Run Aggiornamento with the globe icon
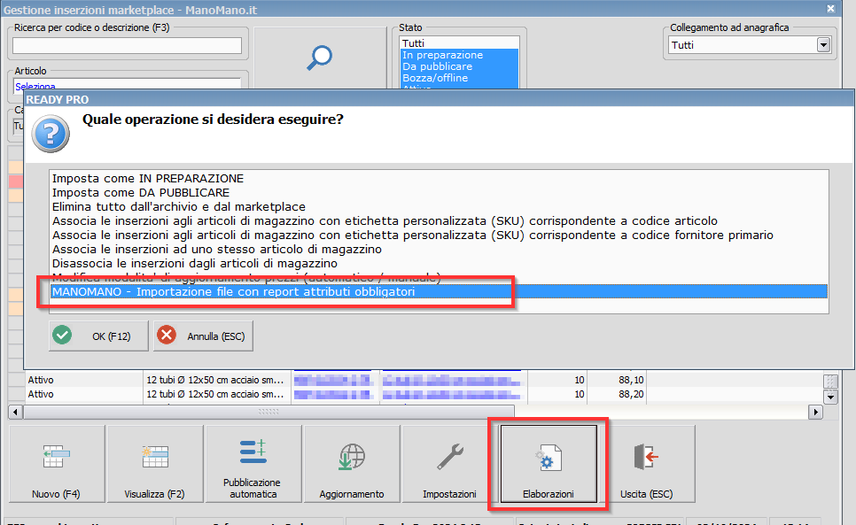The height and width of the screenshot is (525, 856). coord(352,464)
